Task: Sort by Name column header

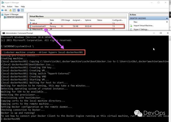Action: [x=32, y=20]
